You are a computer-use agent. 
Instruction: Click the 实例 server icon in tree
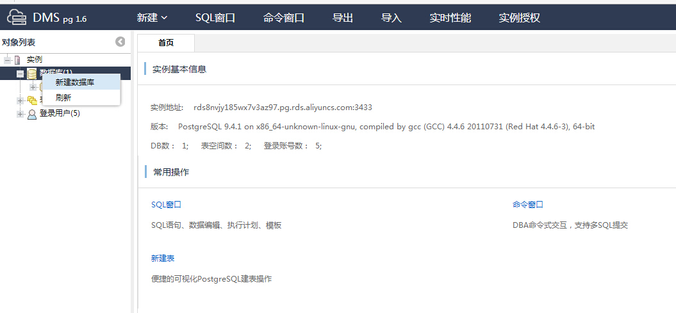pos(17,60)
